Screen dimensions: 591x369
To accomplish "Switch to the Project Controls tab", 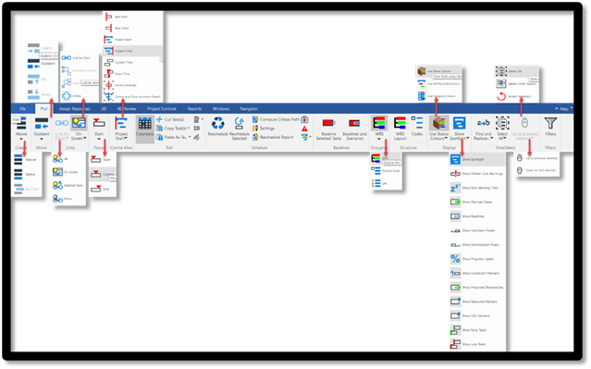I will (162, 108).
